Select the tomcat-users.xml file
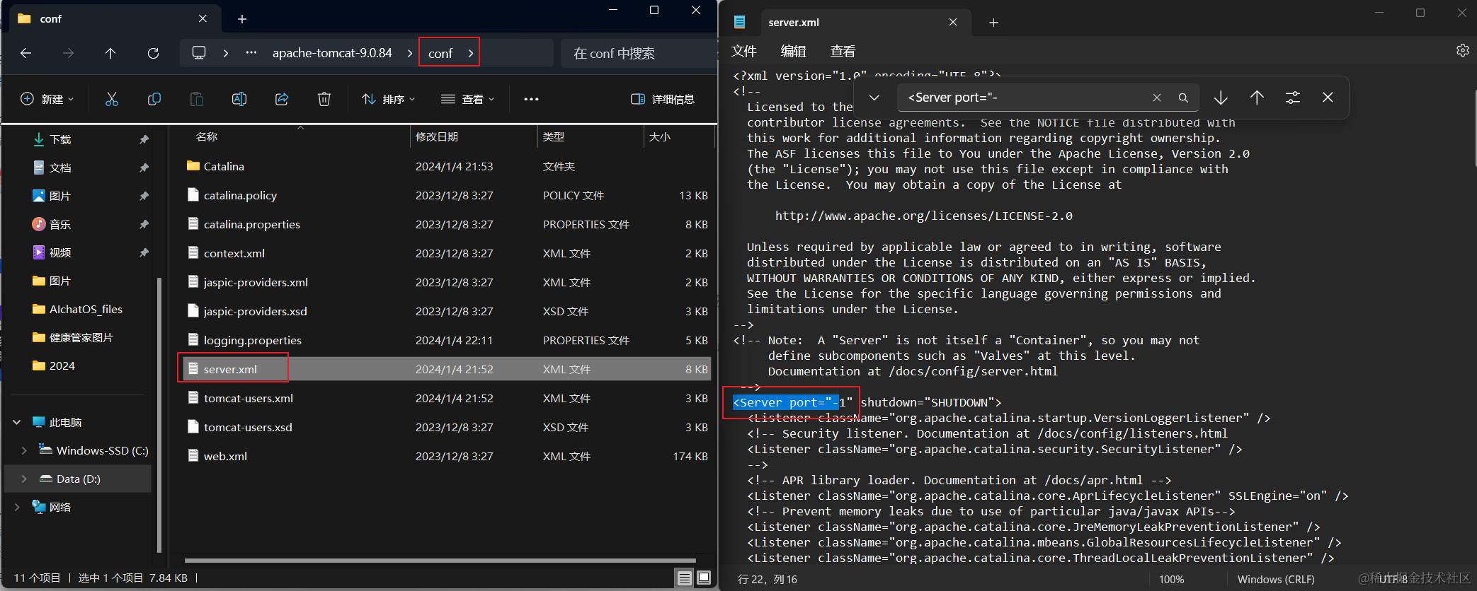This screenshot has height=591, width=1477. pos(446,398)
